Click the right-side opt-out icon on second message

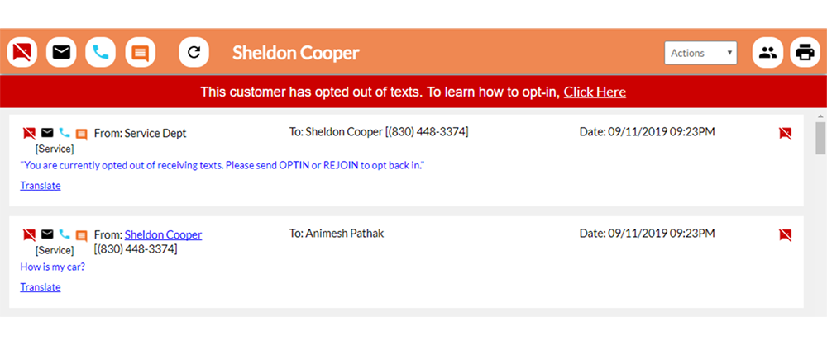(786, 235)
